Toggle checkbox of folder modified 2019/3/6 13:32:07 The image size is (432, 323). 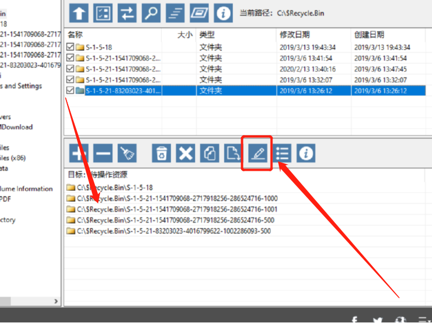coord(70,80)
